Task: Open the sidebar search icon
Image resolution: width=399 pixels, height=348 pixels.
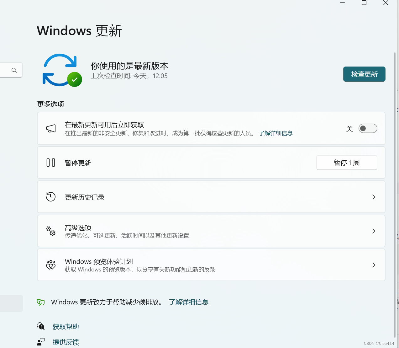Action: 14,70
